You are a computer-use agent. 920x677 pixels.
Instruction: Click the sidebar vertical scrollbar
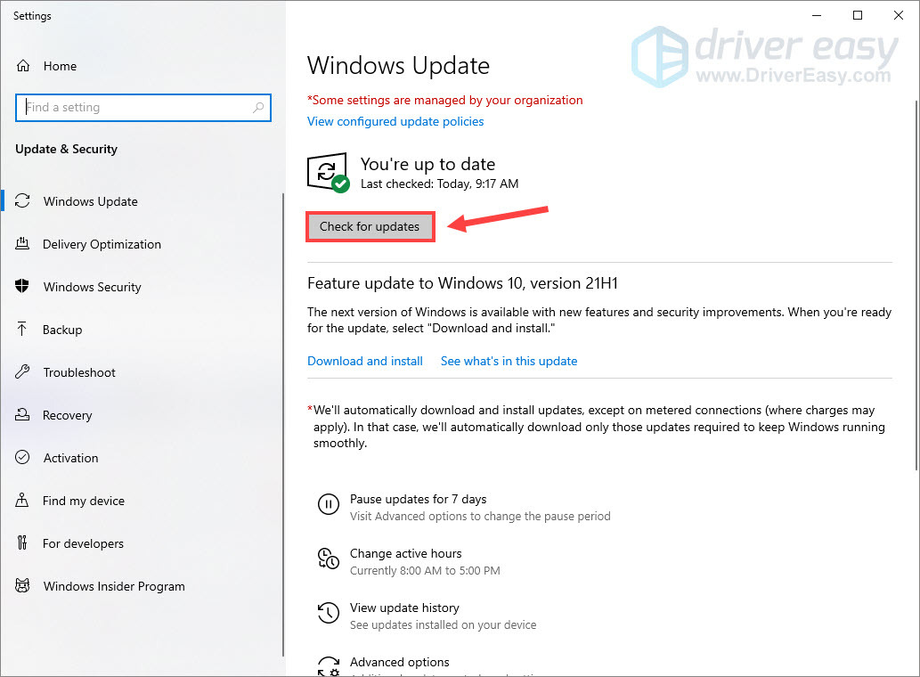(x=283, y=425)
